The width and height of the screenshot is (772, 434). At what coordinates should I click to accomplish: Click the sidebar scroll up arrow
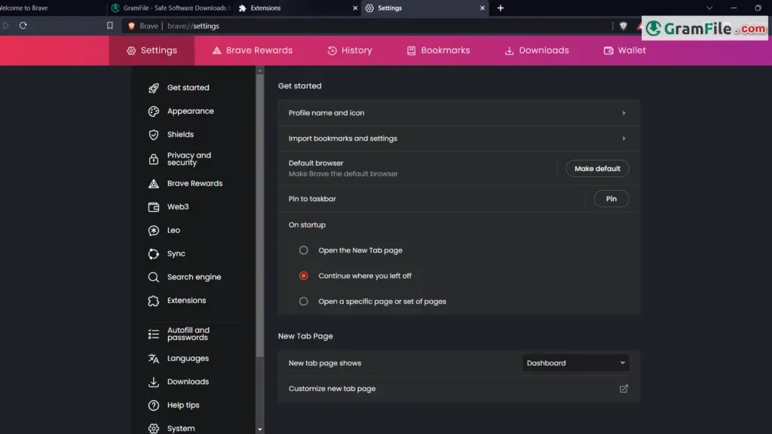click(x=260, y=71)
